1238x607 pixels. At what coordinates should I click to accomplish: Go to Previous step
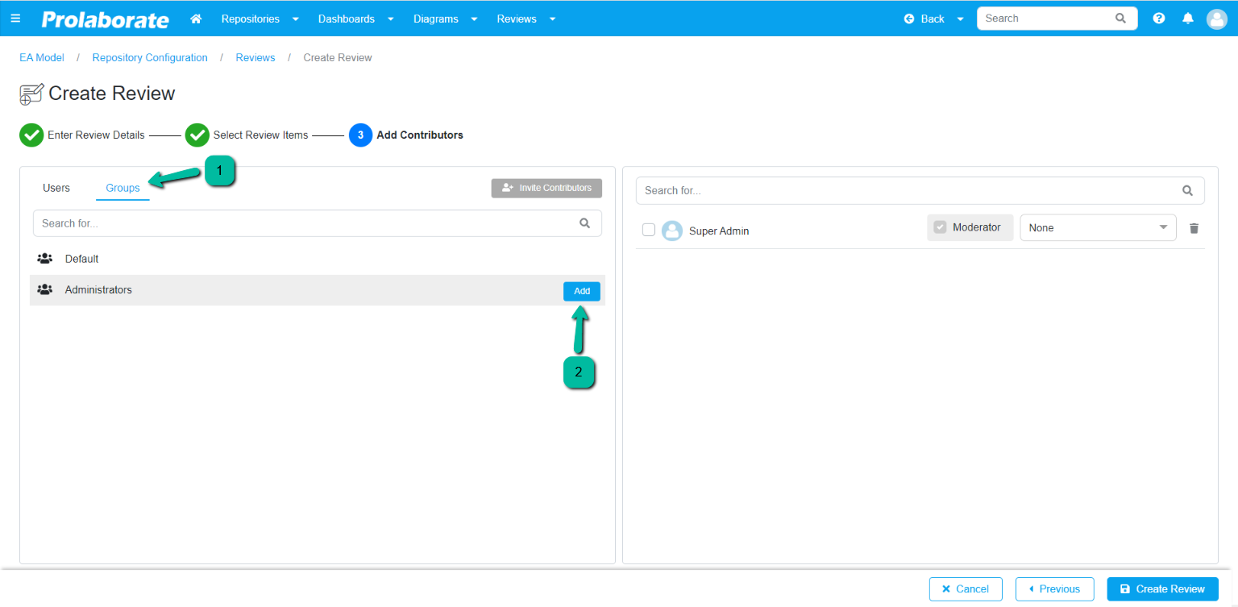1054,589
